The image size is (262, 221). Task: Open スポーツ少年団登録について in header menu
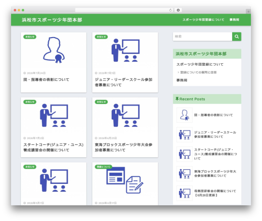point(203,20)
